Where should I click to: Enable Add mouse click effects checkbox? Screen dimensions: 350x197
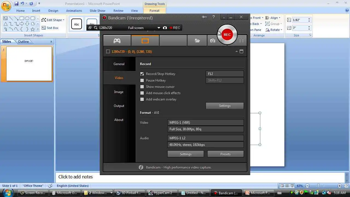click(142, 93)
